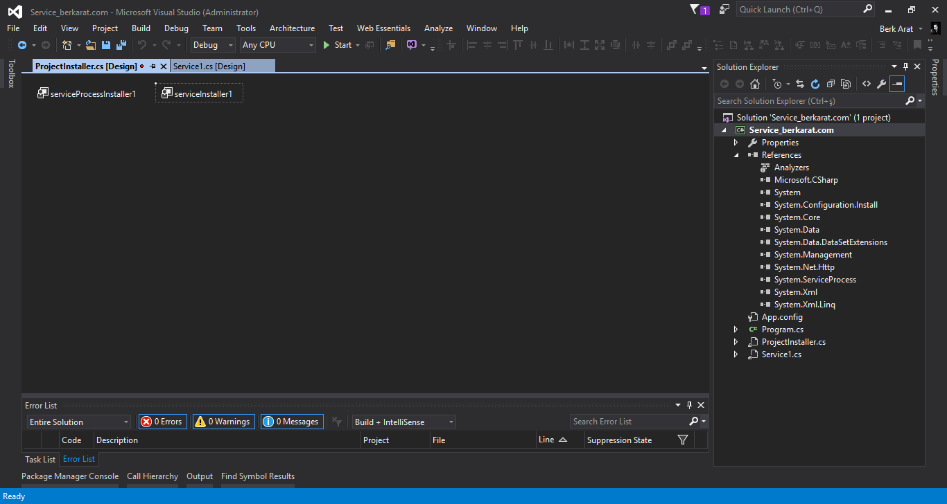Viewport: 947px width, 504px height.
Task: Collapse the References node
Action: click(x=736, y=155)
